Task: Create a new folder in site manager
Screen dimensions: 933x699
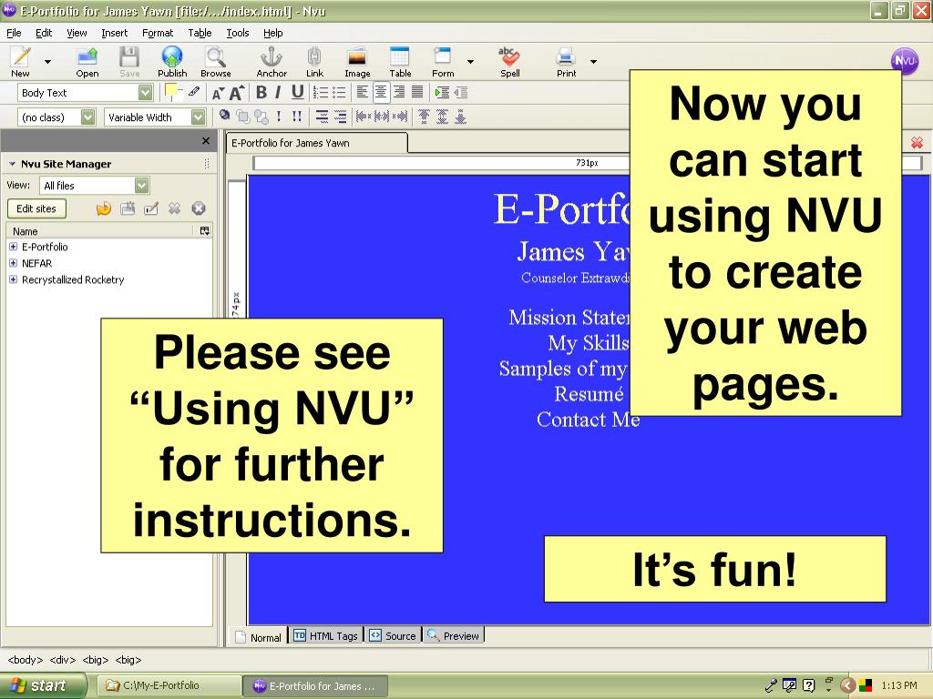Action: [128, 208]
